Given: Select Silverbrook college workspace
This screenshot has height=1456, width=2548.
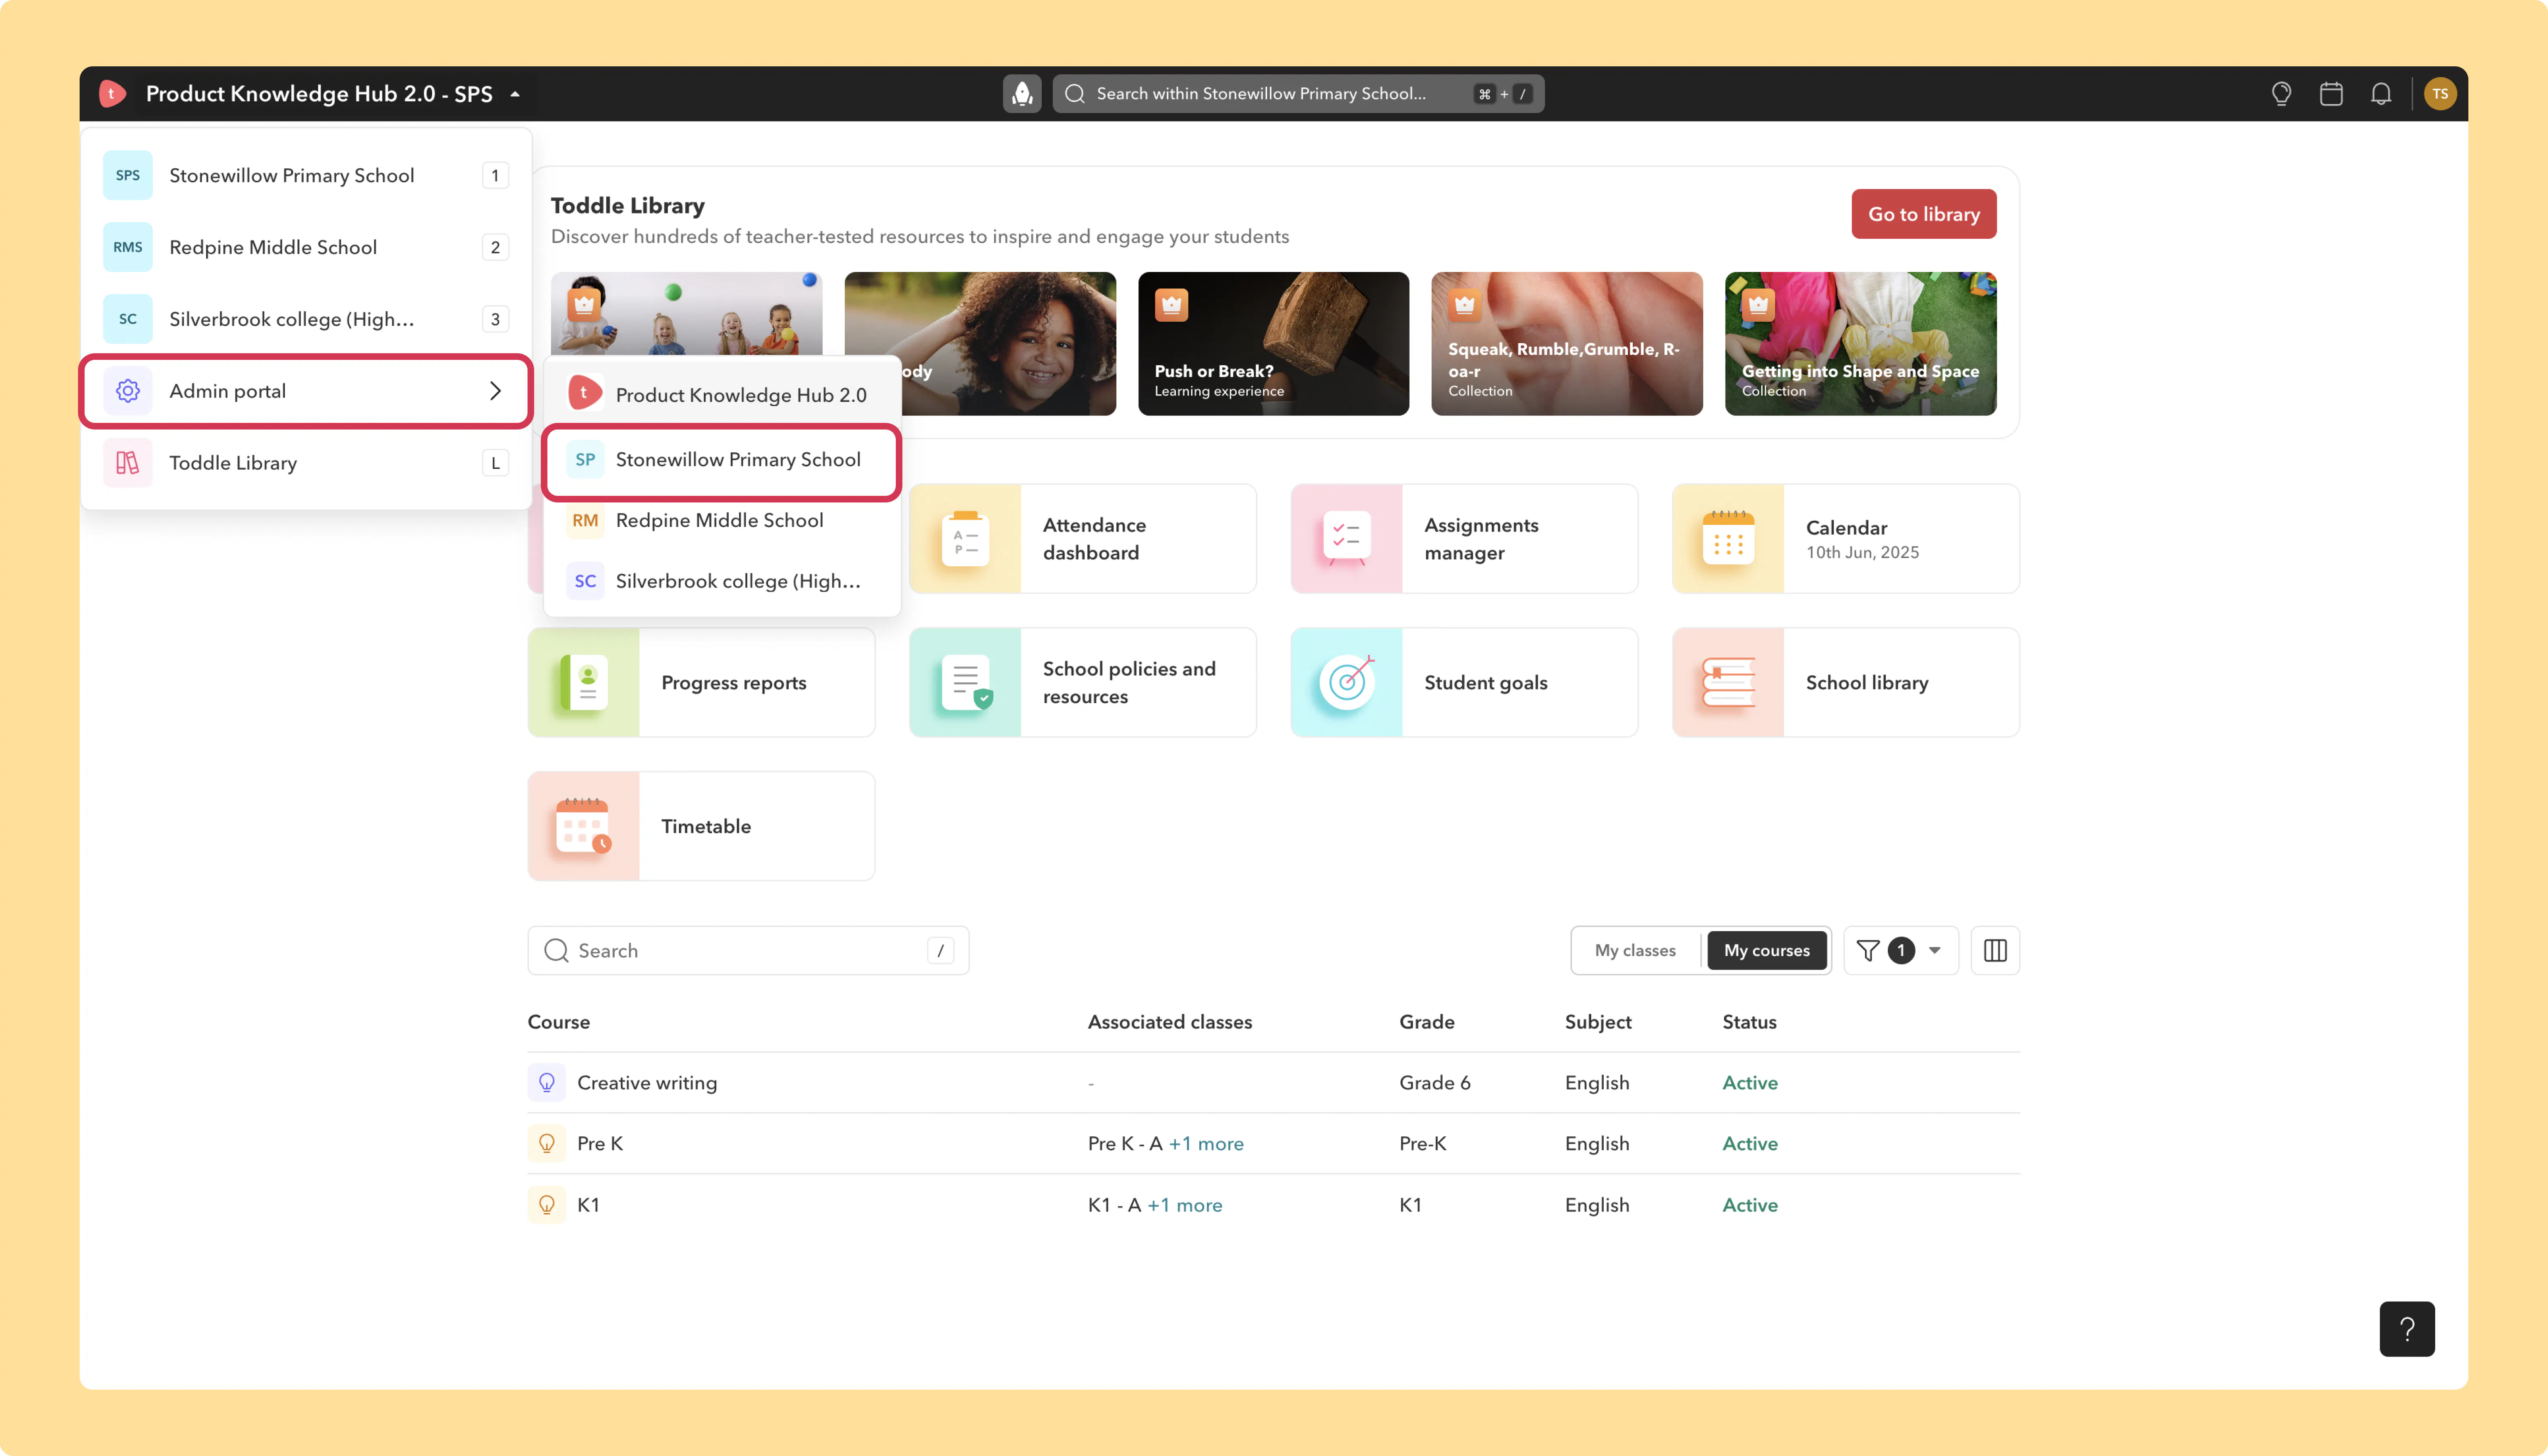Looking at the screenshot, I should (306, 319).
